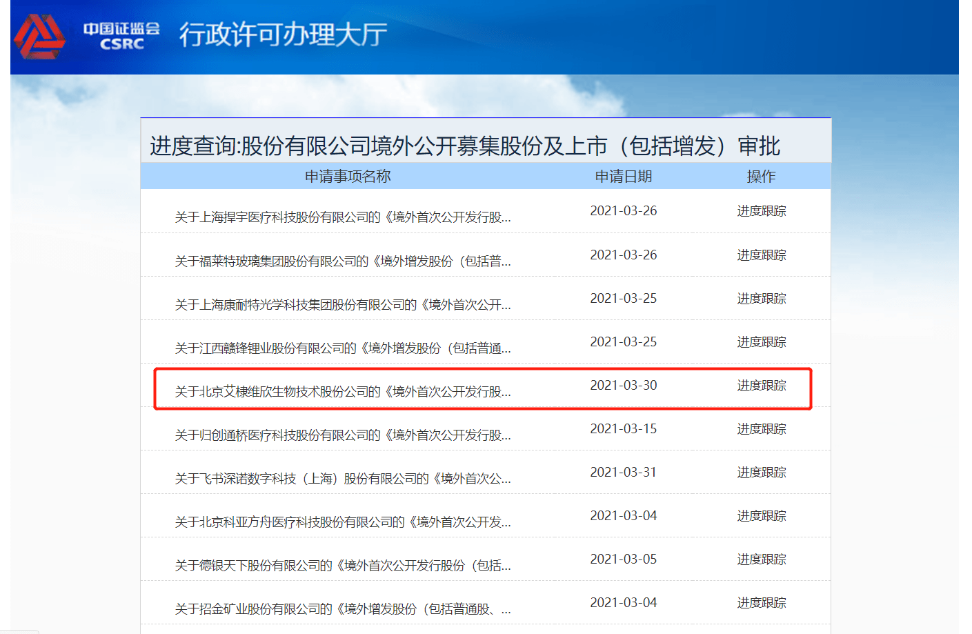The width and height of the screenshot is (972, 634).
Task: Open 福莱特玻璃集团 application item
Action: 343,261
